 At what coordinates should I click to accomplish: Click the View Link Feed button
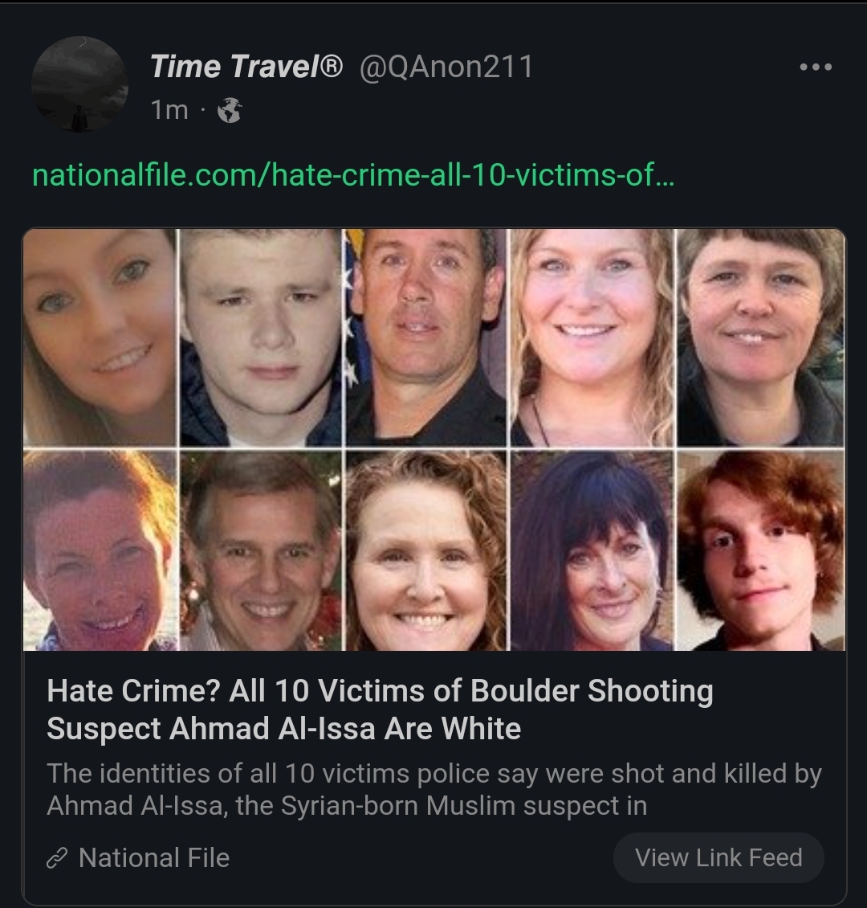[x=718, y=857]
